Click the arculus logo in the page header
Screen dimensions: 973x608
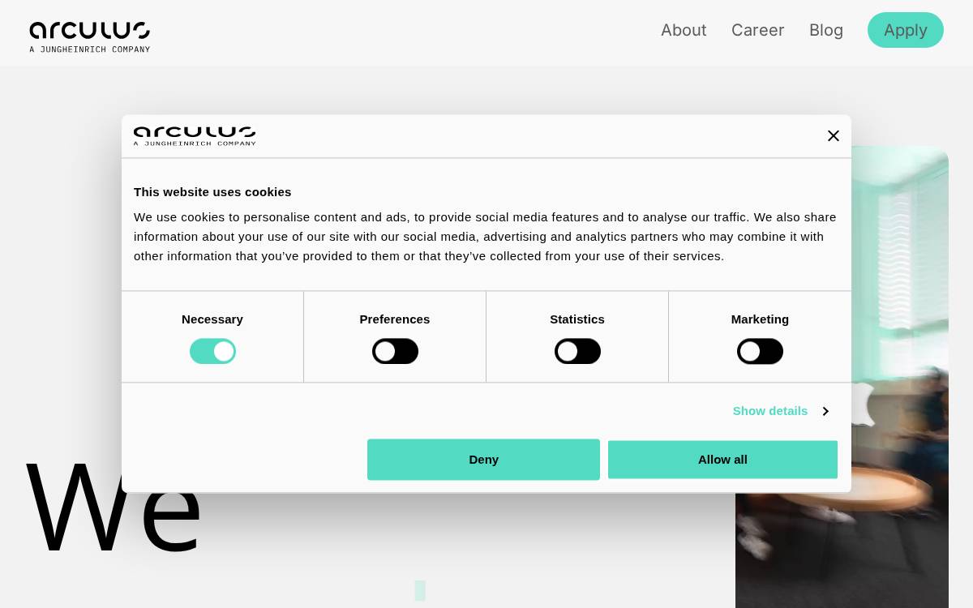[x=90, y=37]
